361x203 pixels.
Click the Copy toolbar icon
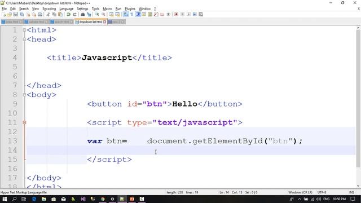coord(54,15)
